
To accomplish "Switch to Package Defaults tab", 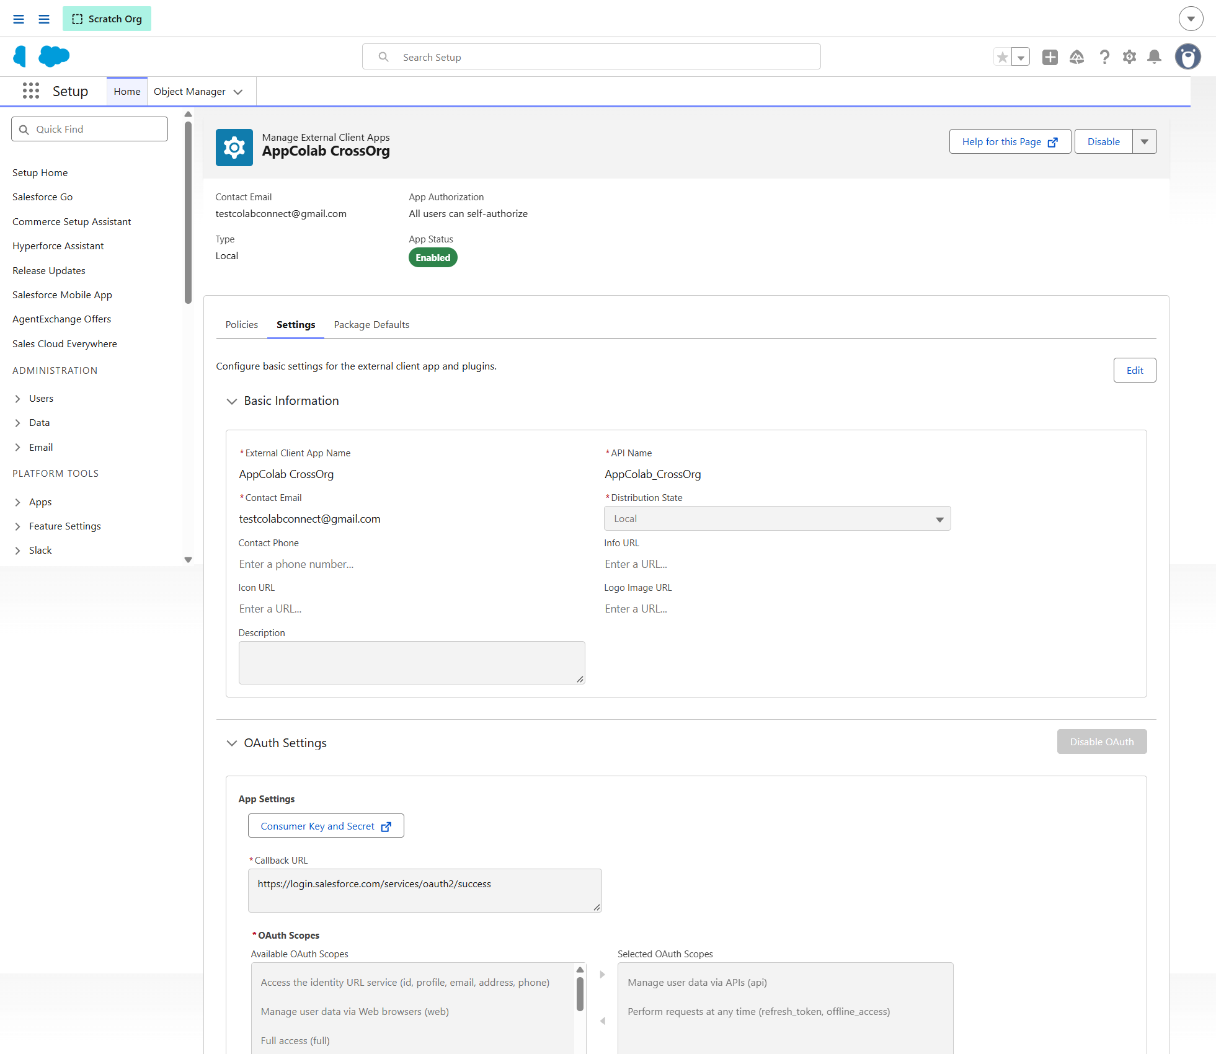I will coord(371,324).
